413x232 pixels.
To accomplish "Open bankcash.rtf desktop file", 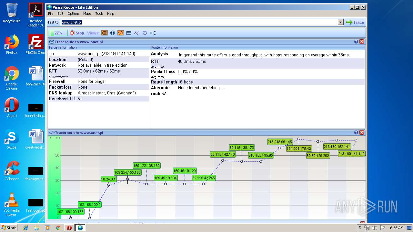I will pos(36,76).
